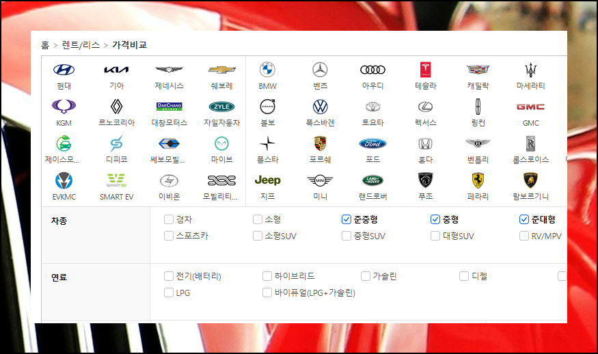The width and height of the screenshot is (598, 354).
Task: Check the 디젤 fuel option
Action: coord(464,276)
